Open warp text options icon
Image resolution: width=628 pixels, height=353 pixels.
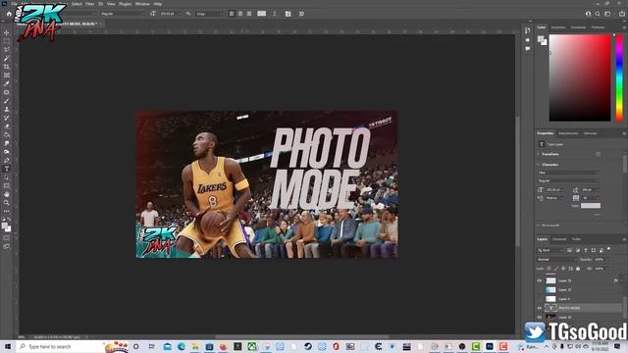point(275,14)
